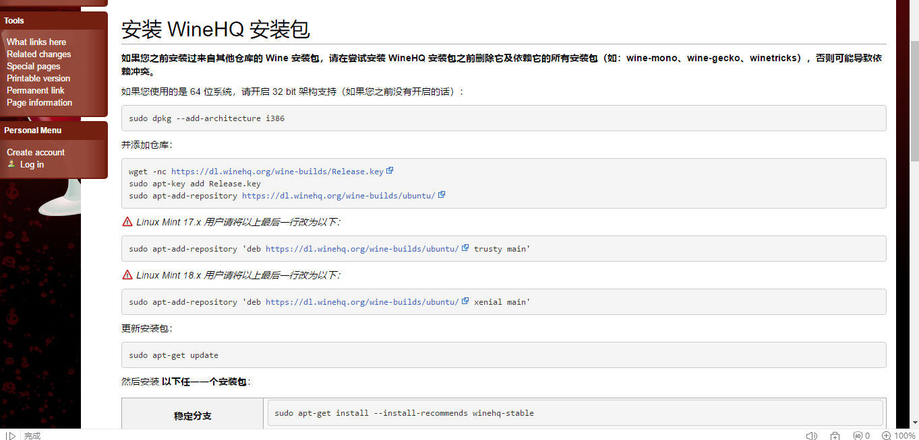Click external link icon in the trusty main line
The height and width of the screenshot is (440, 919).
[465, 248]
